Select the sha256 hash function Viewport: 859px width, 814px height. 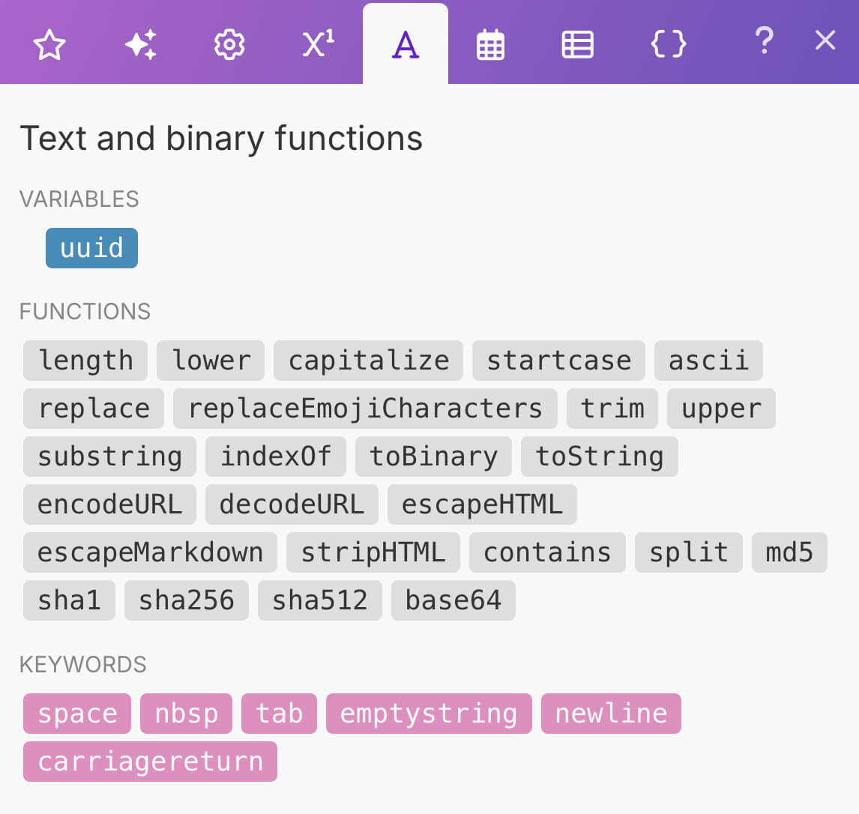[187, 600]
